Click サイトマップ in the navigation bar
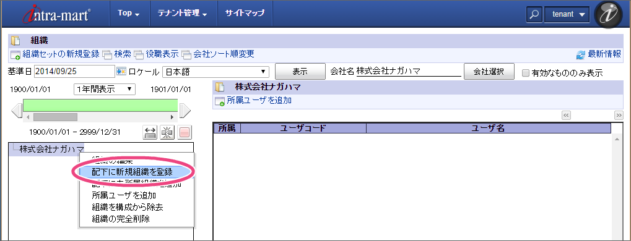 (x=245, y=13)
